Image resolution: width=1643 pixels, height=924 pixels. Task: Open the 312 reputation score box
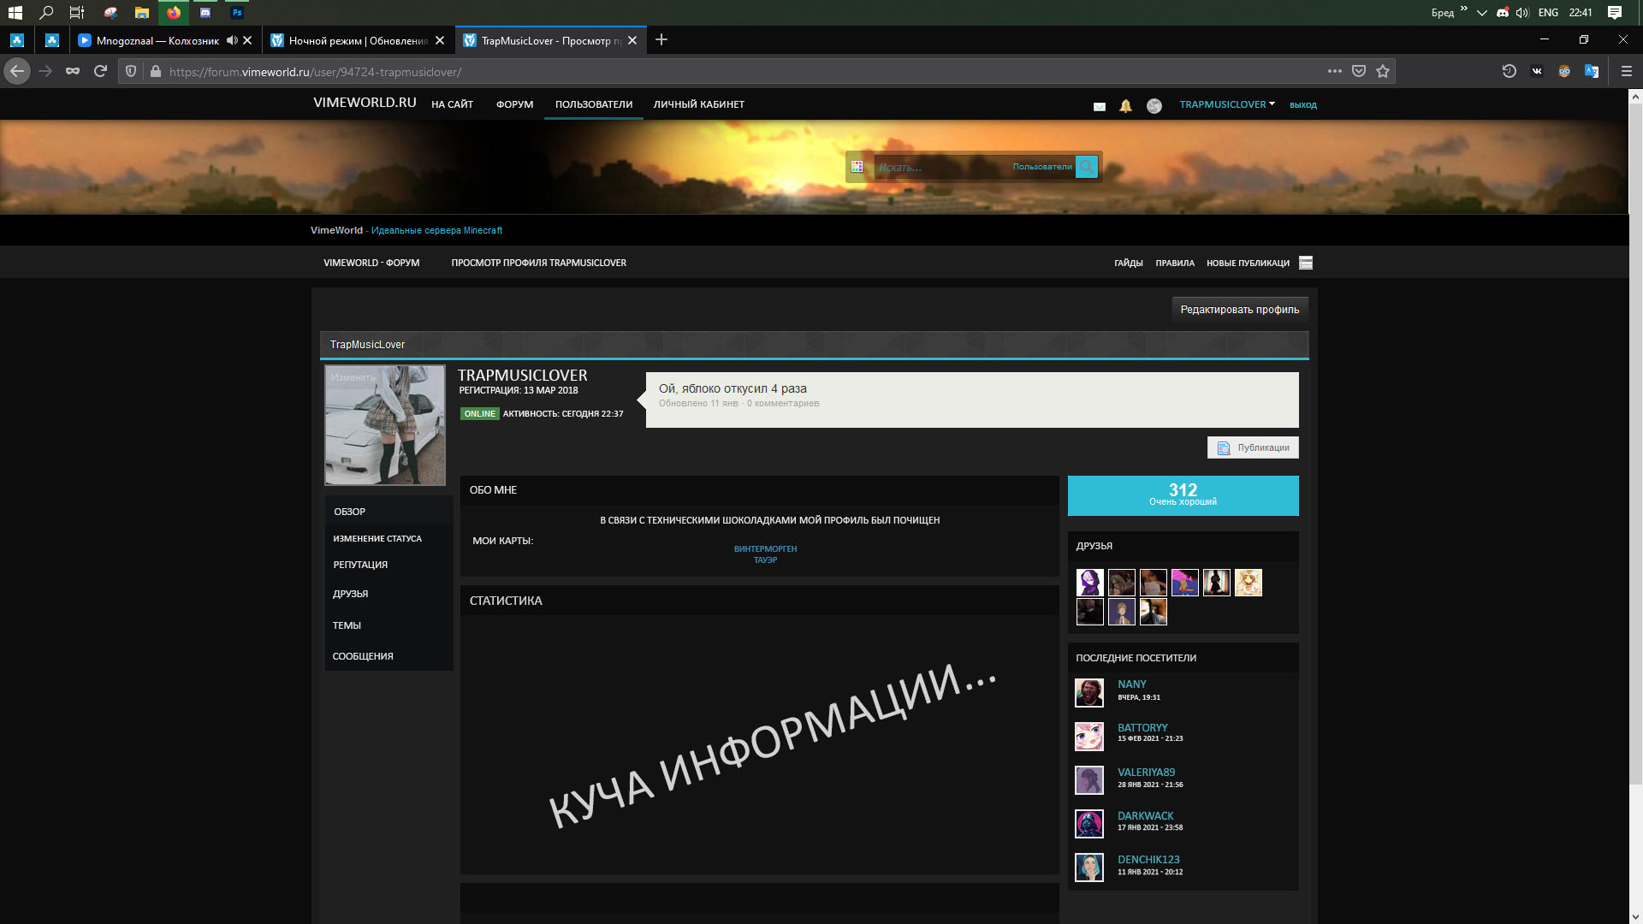(1183, 495)
